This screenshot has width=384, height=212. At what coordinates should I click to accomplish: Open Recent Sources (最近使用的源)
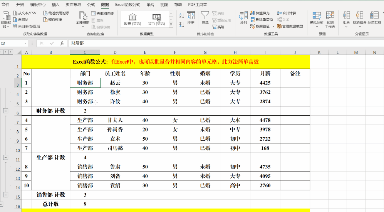pos(56,13)
